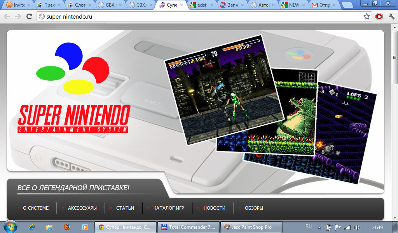Viewport: 398px width, 233px height.
Task: Switch to the Jasc Paint Shop Pro window
Action: pyautogui.click(x=251, y=227)
